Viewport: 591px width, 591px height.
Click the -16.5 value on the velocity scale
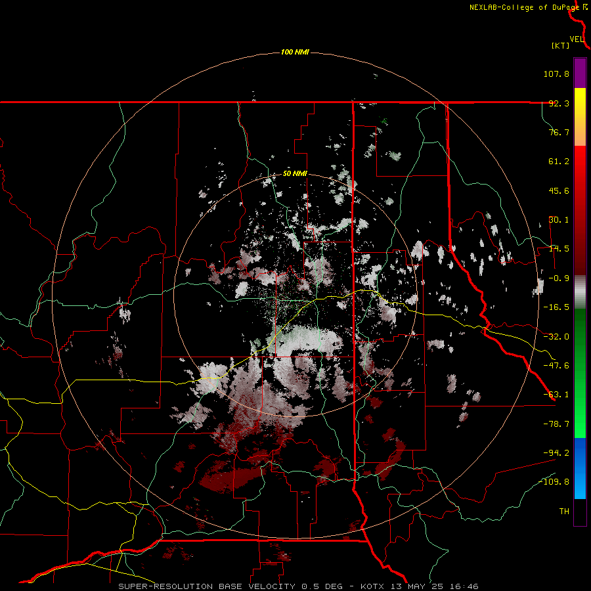(556, 307)
